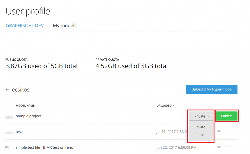This screenshot has height=154, width=250.
Task: Expand the Private visibility dropdown
Action: coord(201,116)
